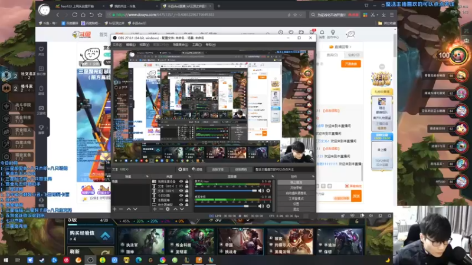
Task: Click 开始录制 button in OBS controls
Action: [296, 188]
